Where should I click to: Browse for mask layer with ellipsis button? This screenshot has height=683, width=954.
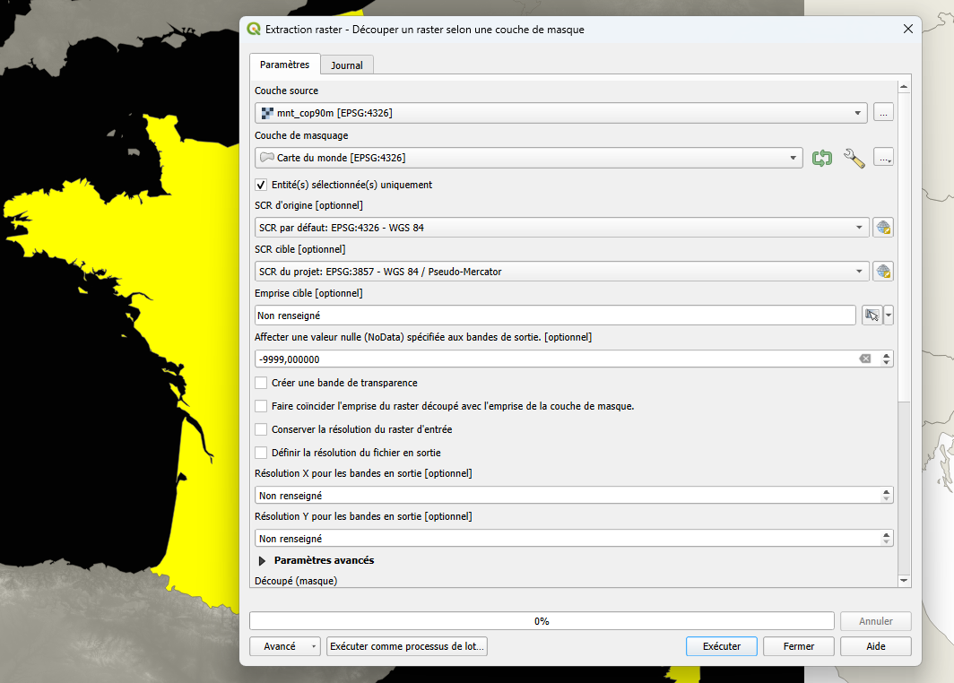(x=883, y=159)
